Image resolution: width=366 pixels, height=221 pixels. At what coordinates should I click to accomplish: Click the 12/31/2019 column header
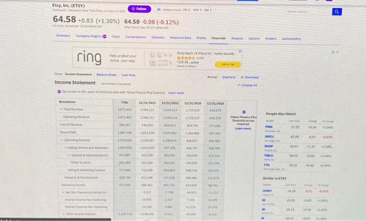pyautogui.click(x=215, y=103)
